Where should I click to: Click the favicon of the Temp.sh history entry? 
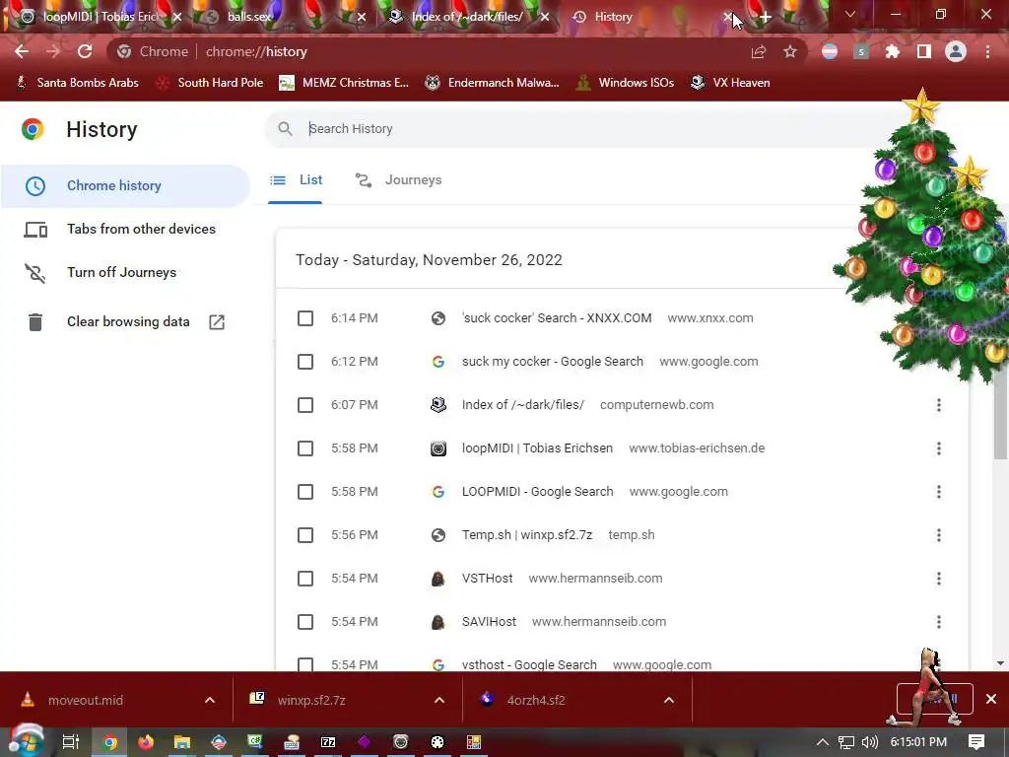438,535
